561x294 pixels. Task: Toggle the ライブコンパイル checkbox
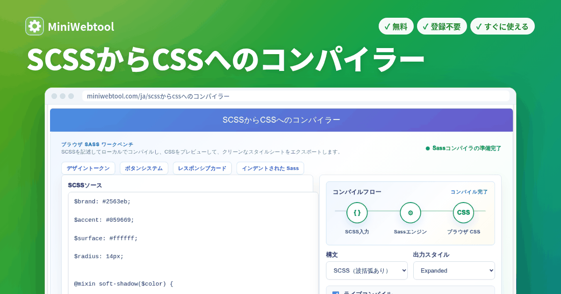click(x=335, y=293)
